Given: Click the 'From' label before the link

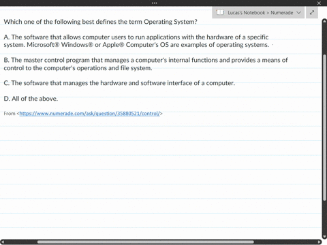Looking at the screenshot, I should (x=10, y=114).
